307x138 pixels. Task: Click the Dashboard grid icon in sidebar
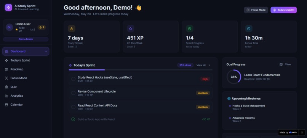tap(6, 52)
